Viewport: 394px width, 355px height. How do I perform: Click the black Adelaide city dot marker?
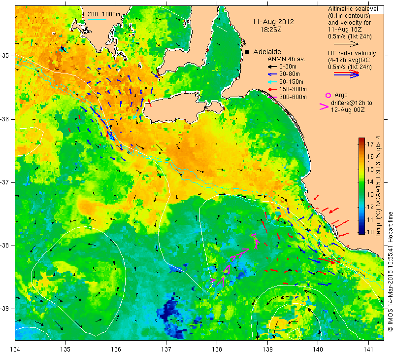(247, 52)
